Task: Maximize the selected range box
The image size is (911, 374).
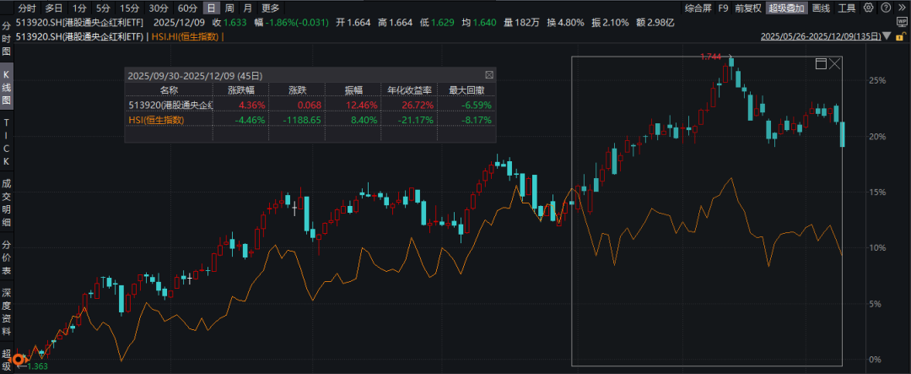Action: (x=821, y=64)
